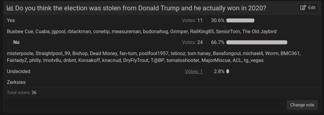Image resolution: width=324 pixels, height=115 pixels.
Task: Select the Undecided poll option label
Action: [x=19, y=71]
